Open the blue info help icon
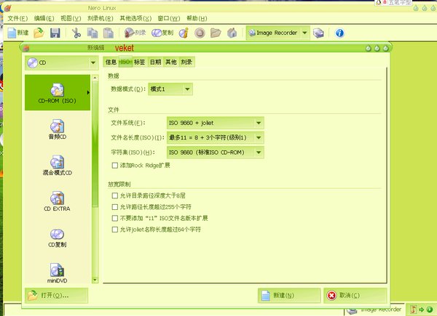Screen dimensions: 437x316 (x=339, y=33)
